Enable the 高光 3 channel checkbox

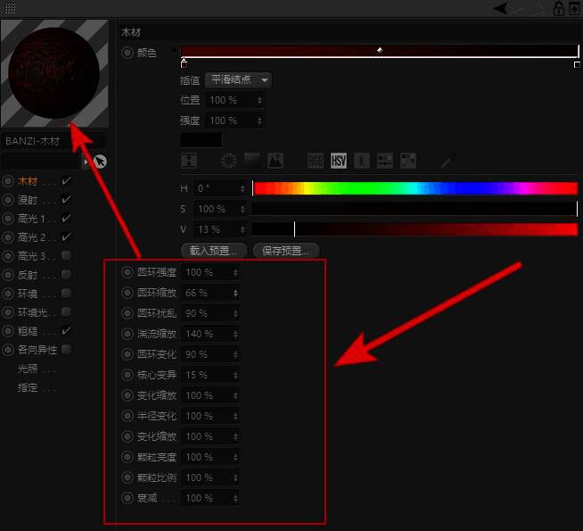click(66, 255)
